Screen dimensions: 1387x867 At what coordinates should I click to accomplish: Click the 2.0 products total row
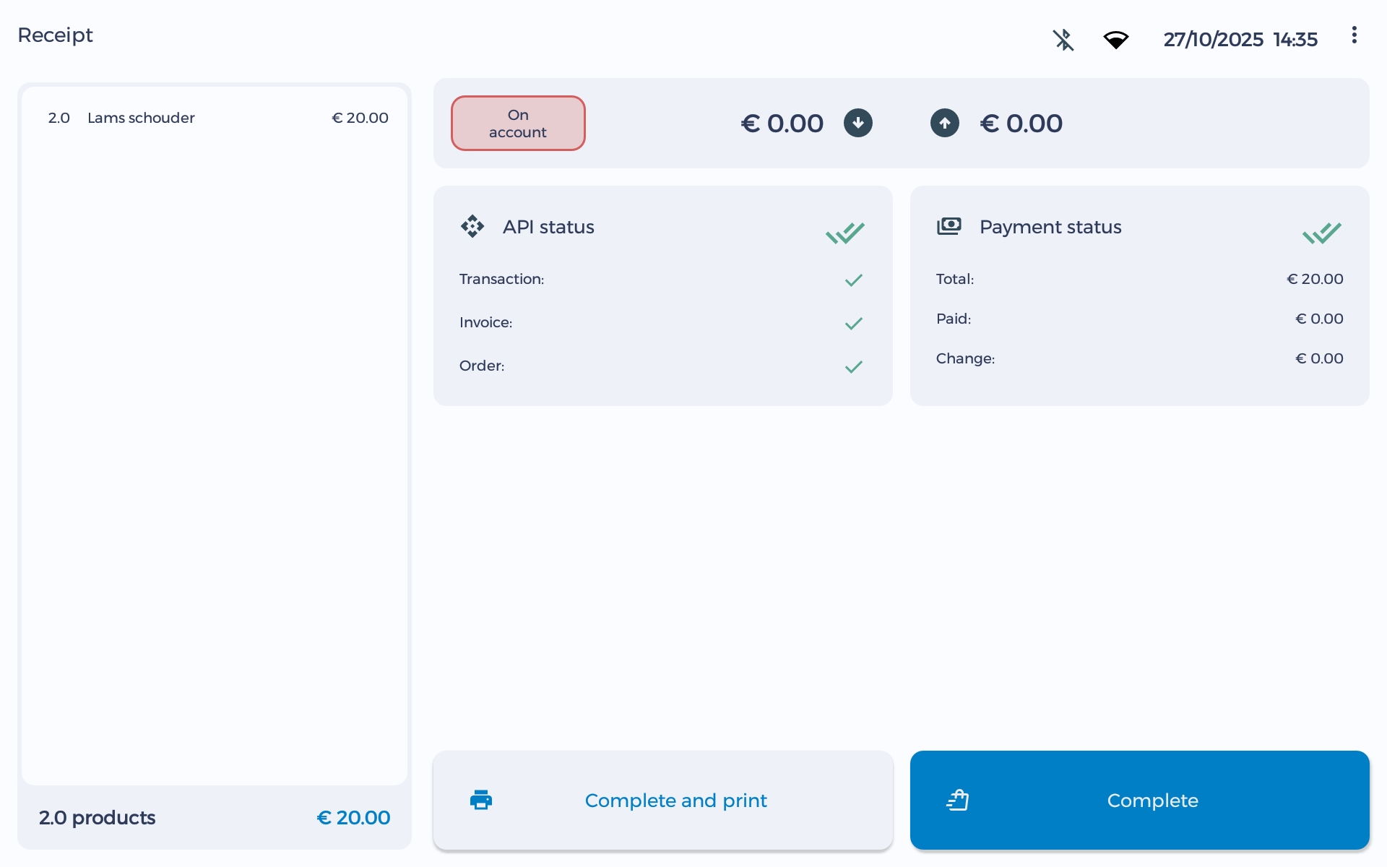[215, 817]
